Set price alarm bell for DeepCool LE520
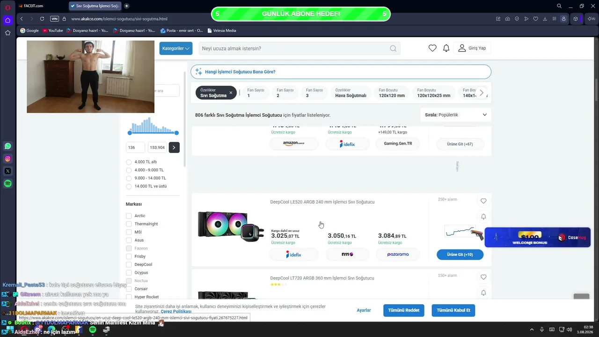This screenshot has width=599, height=337. point(483,217)
